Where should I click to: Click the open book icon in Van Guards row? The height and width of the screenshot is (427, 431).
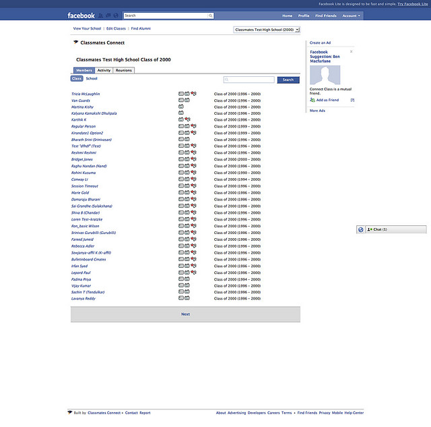tap(187, 101)
